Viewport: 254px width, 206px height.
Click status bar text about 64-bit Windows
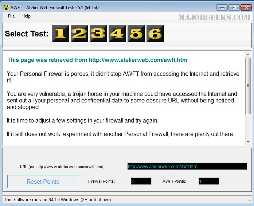tap(58, 199)
